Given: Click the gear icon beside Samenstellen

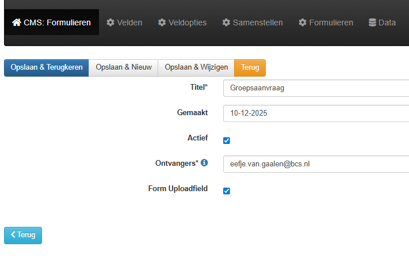Looking at the screenshot, I should coord(226,22).
